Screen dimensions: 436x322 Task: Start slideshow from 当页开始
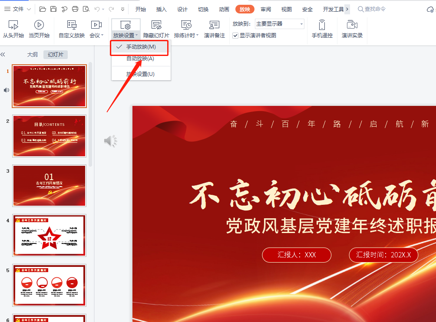click(x=39, y=29)
